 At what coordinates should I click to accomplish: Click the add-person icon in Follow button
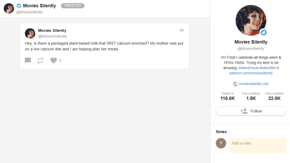pos(244,111)
